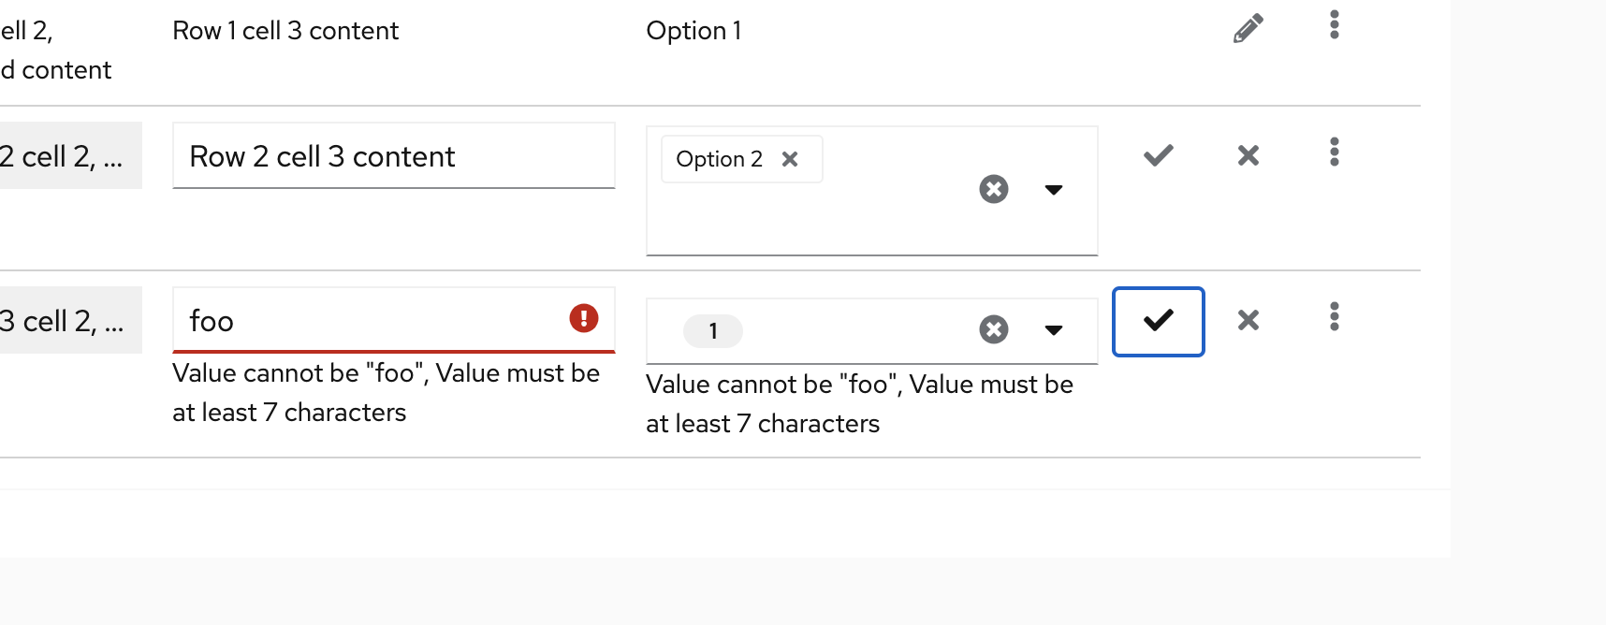Save row 2 edits with the checkmark
The width and height of the screenshot is (1606, 625).
(1159, 155)
